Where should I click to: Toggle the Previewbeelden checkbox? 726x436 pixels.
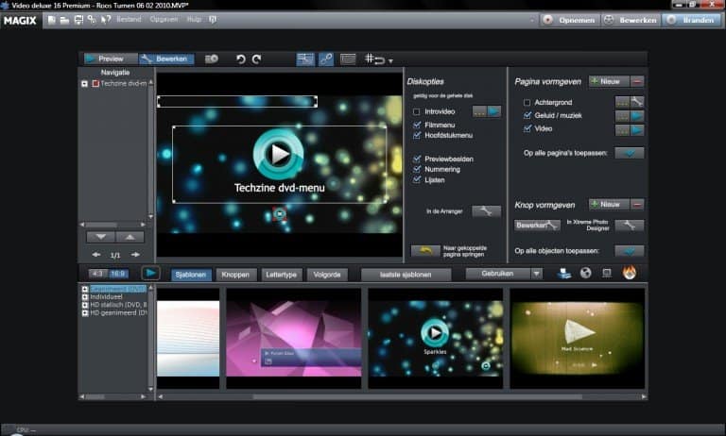point(417,159)
